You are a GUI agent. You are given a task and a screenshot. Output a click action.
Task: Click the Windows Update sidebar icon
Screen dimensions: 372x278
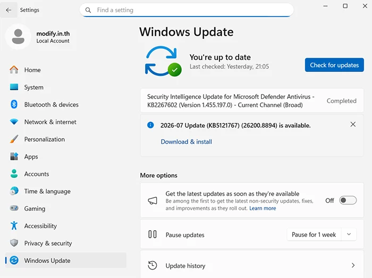[x=14, y=260]
